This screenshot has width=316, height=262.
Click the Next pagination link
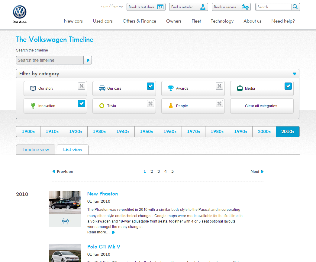pyautogui.click(x=257, y=172)
